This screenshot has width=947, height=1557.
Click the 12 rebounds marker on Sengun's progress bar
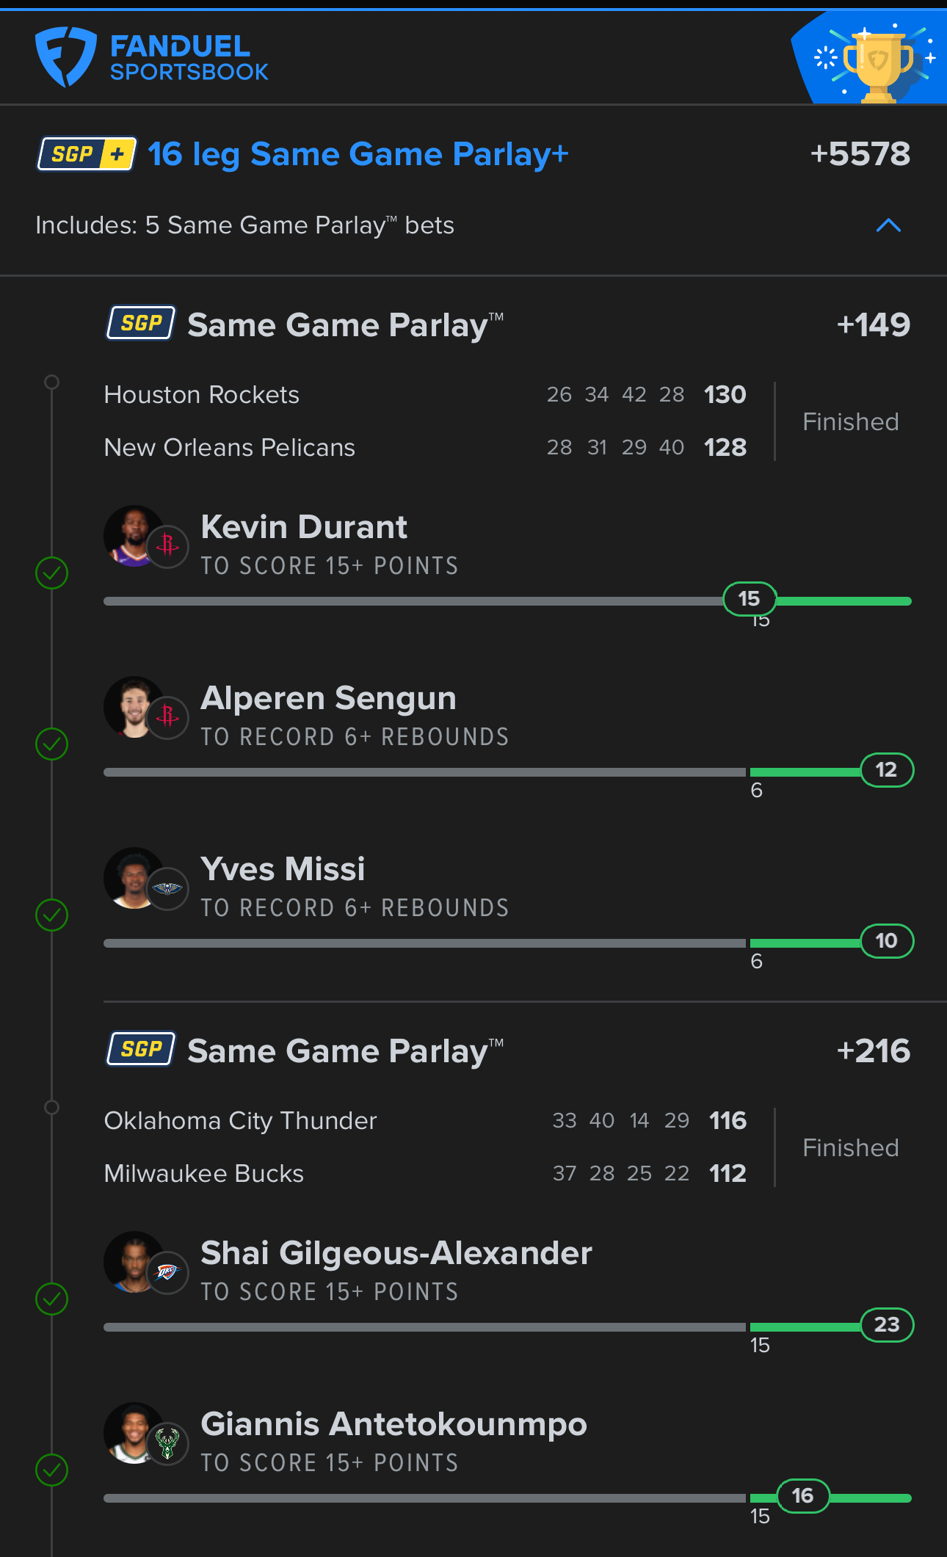[x=886, y=770]
